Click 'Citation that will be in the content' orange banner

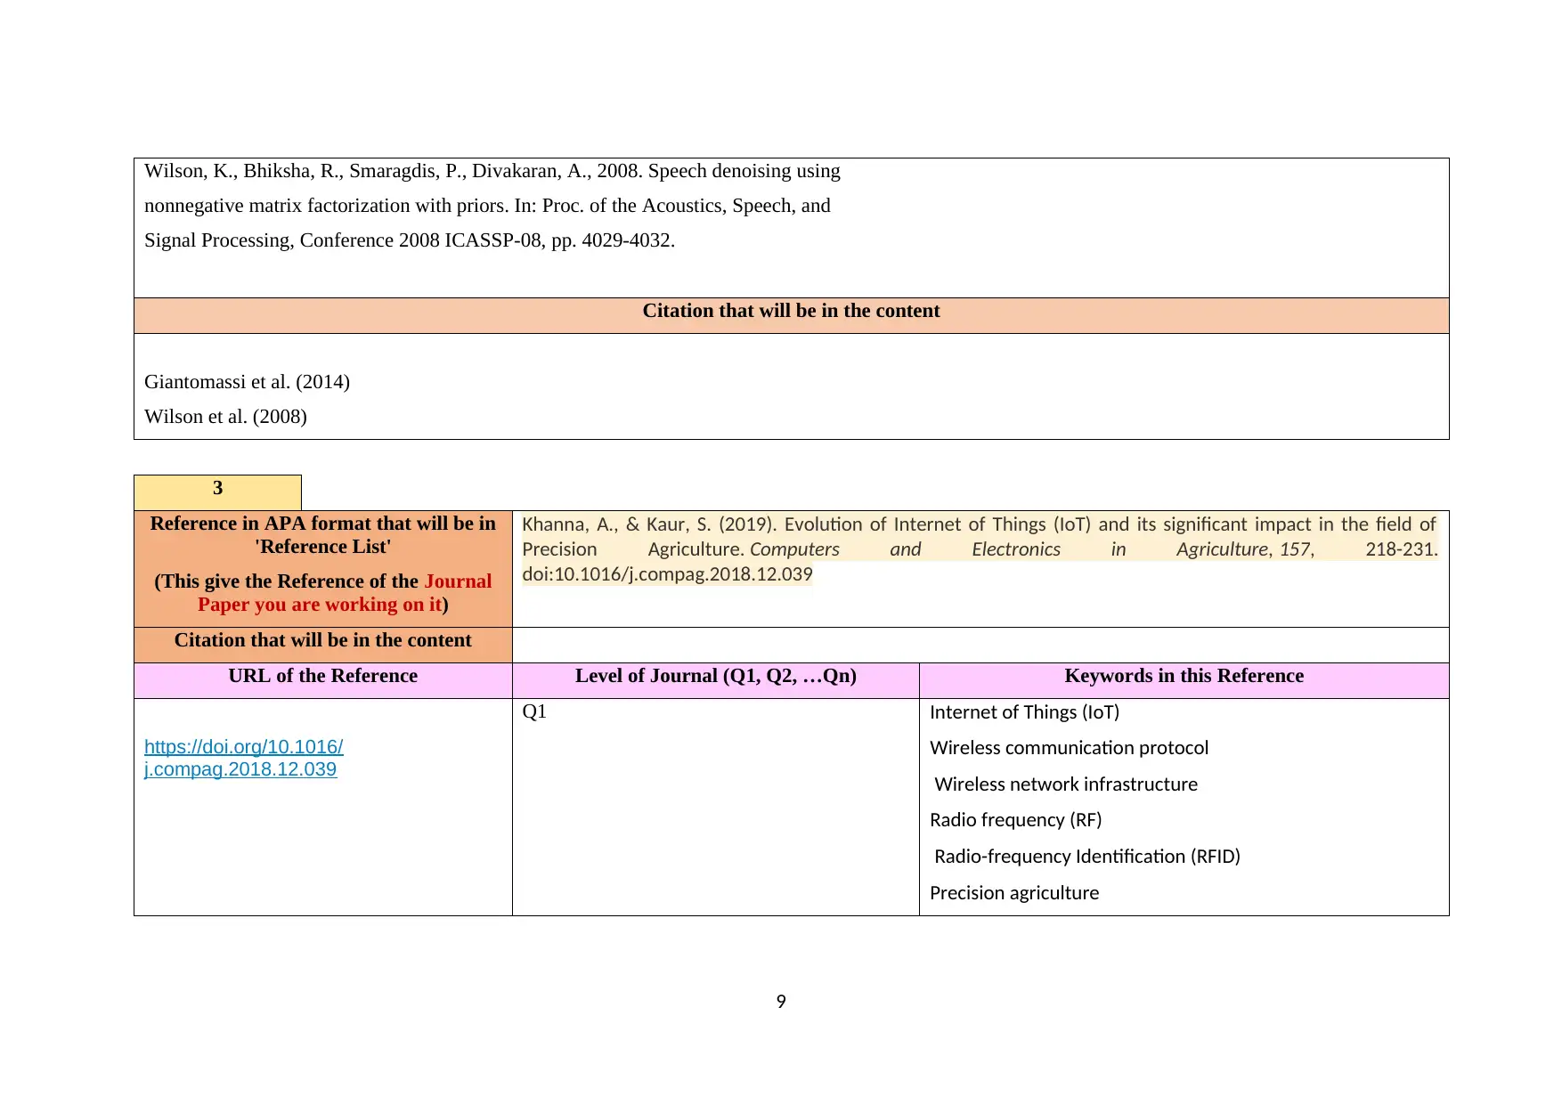(791, 315)
